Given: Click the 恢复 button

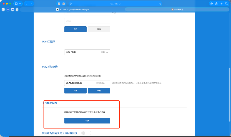Looking at the screenshot, I should (99, 91).
